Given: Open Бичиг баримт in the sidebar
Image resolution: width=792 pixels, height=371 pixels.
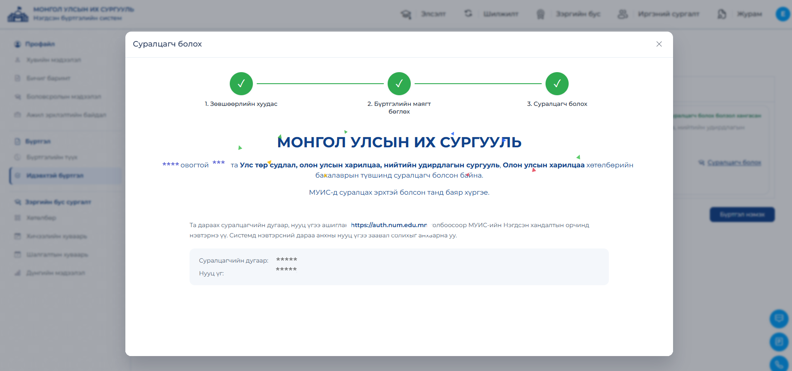Looking at the screenshot, I should coord(48,79).
